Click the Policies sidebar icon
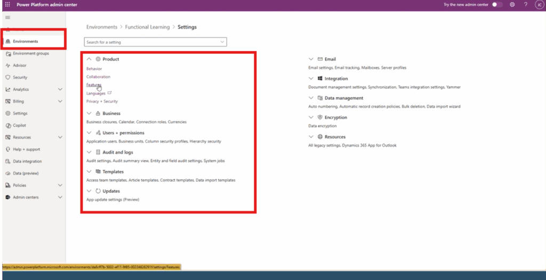 pyautogui.click(x=8, y=185)
